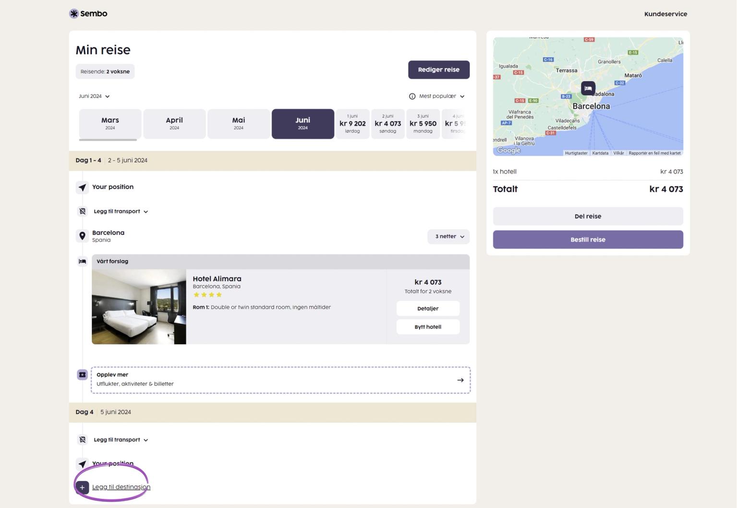Click the 1x hotell price line
Viewport: 737px width, 508px height.
(588, 172)
